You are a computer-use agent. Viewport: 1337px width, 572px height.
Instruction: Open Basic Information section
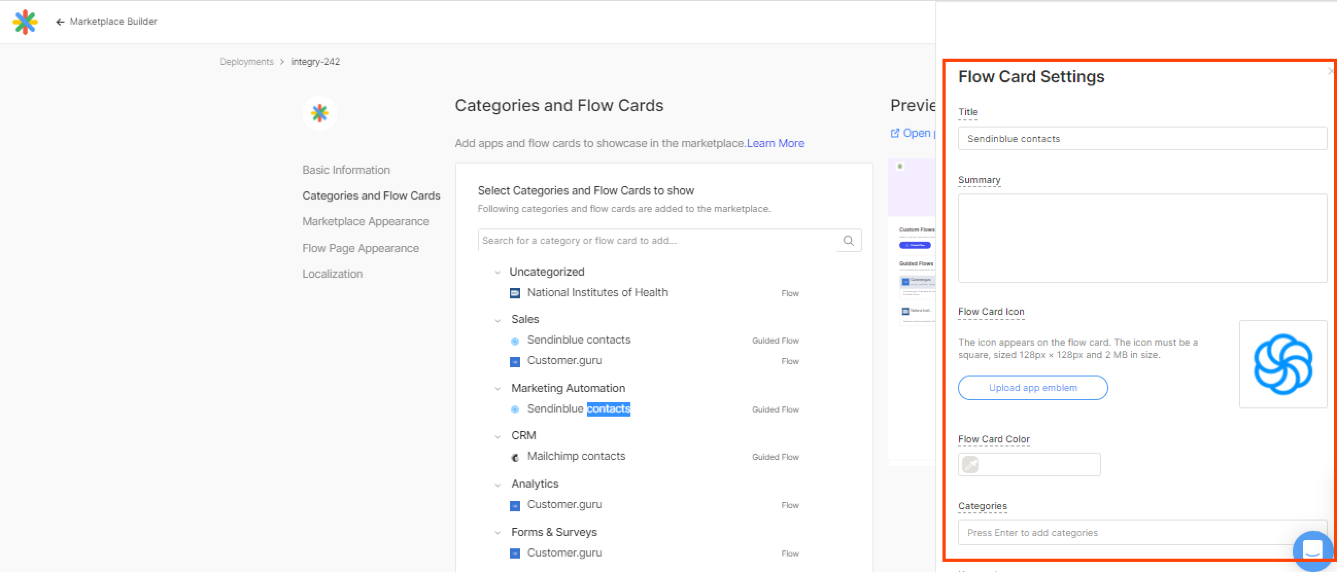coord(346,170)
